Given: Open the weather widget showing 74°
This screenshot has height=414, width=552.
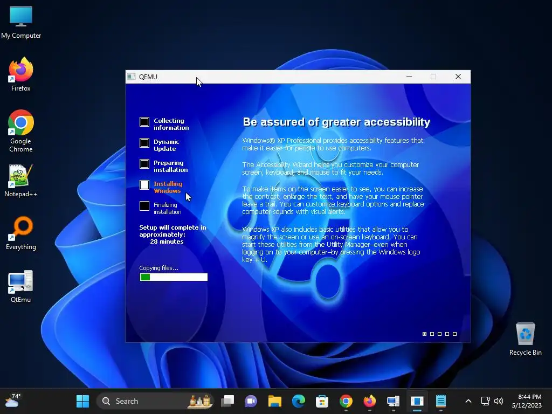Looking at the screenshot, I should pos(12,401).
